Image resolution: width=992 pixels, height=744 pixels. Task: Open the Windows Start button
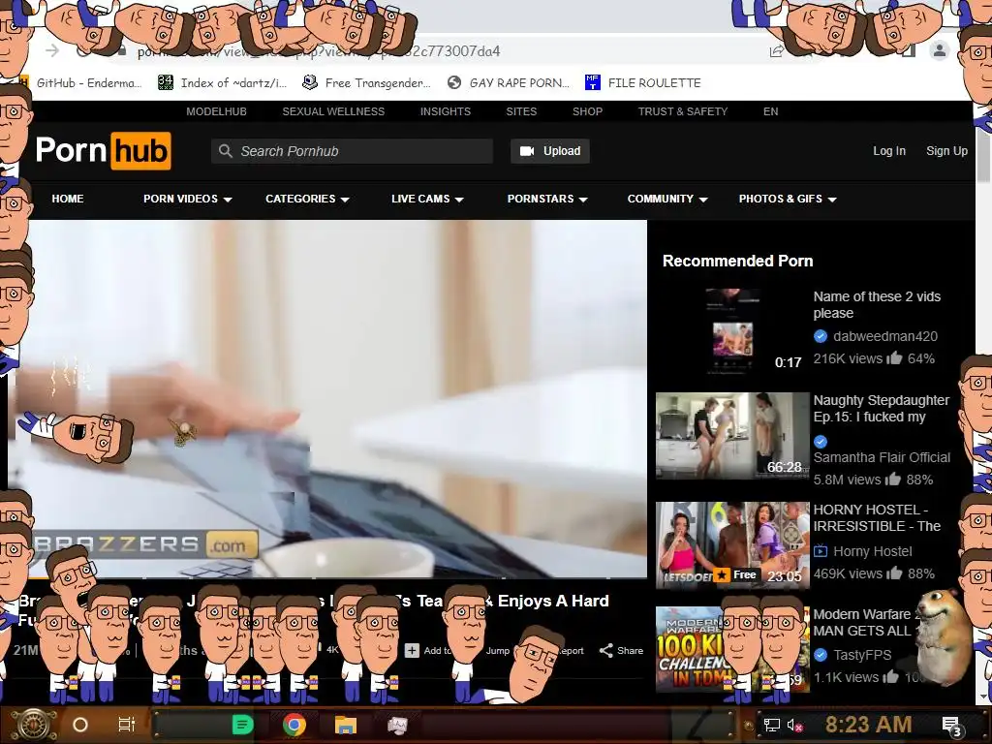coord(33,725)
